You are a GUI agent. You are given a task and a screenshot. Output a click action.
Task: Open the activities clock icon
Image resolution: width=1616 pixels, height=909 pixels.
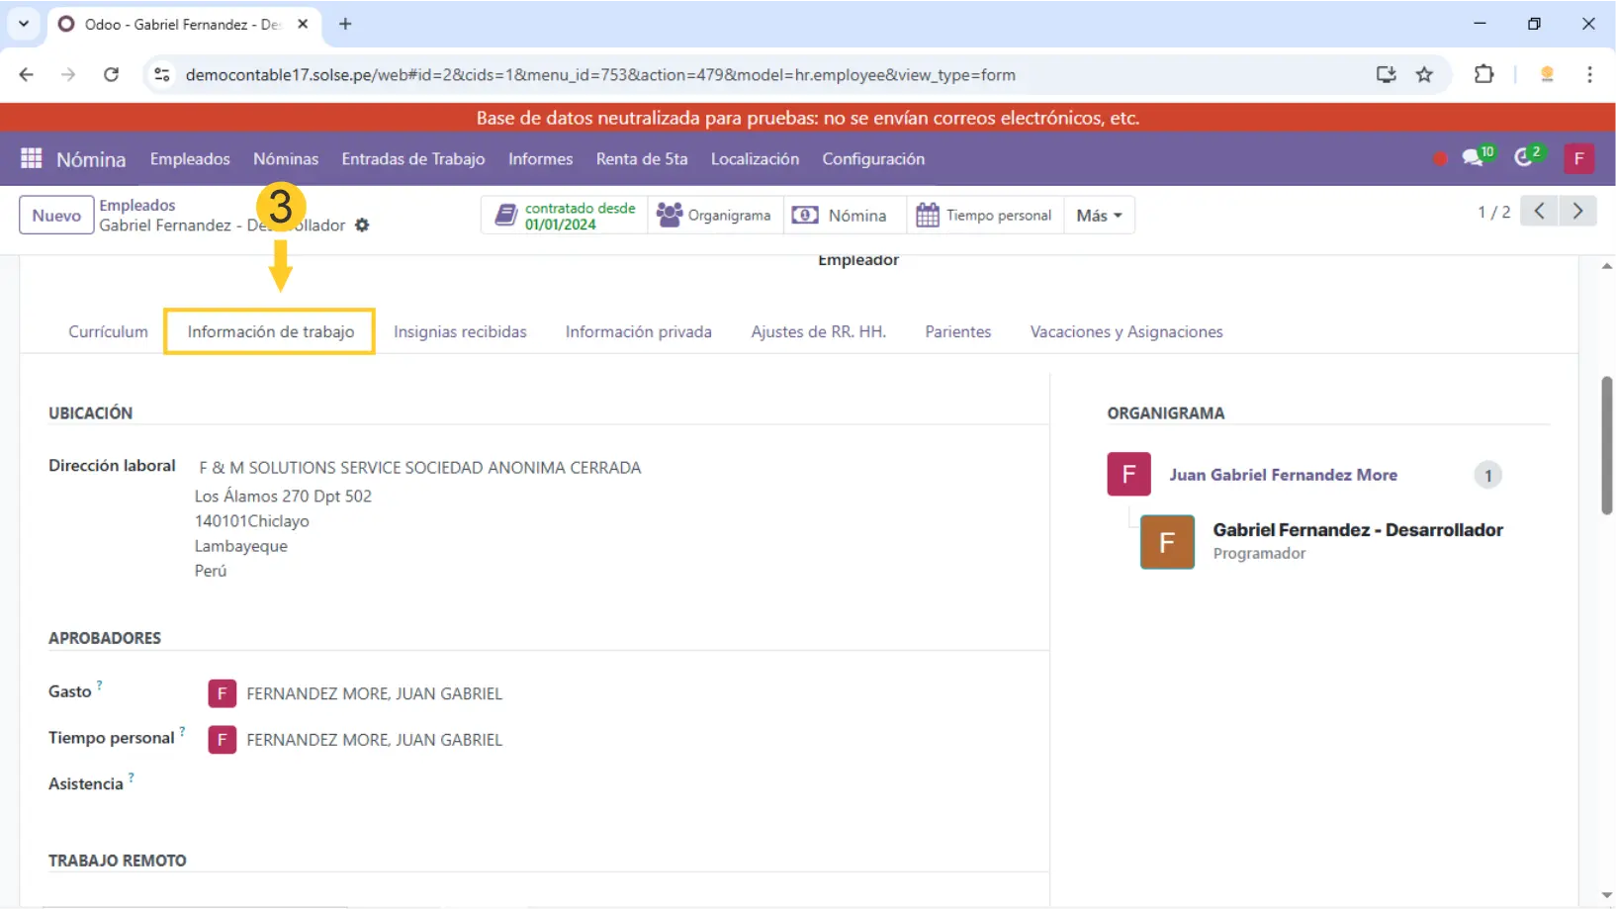[x=1524, y=159]
